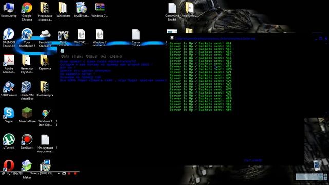Open the Winlockers folder

(x=63, y=10)
